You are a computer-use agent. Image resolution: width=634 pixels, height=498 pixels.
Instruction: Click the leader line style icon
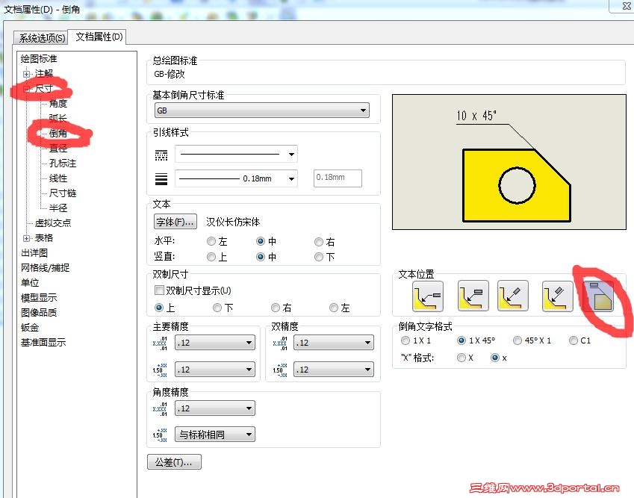tap(161, 155)
